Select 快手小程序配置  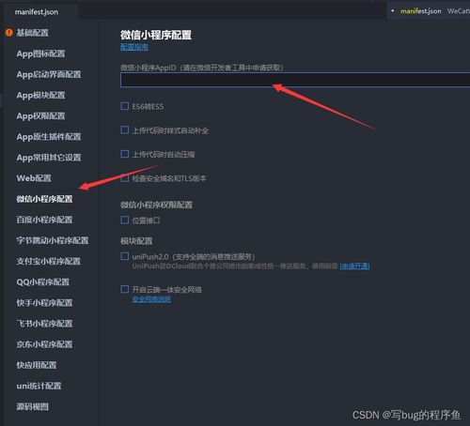click(44, 303)
